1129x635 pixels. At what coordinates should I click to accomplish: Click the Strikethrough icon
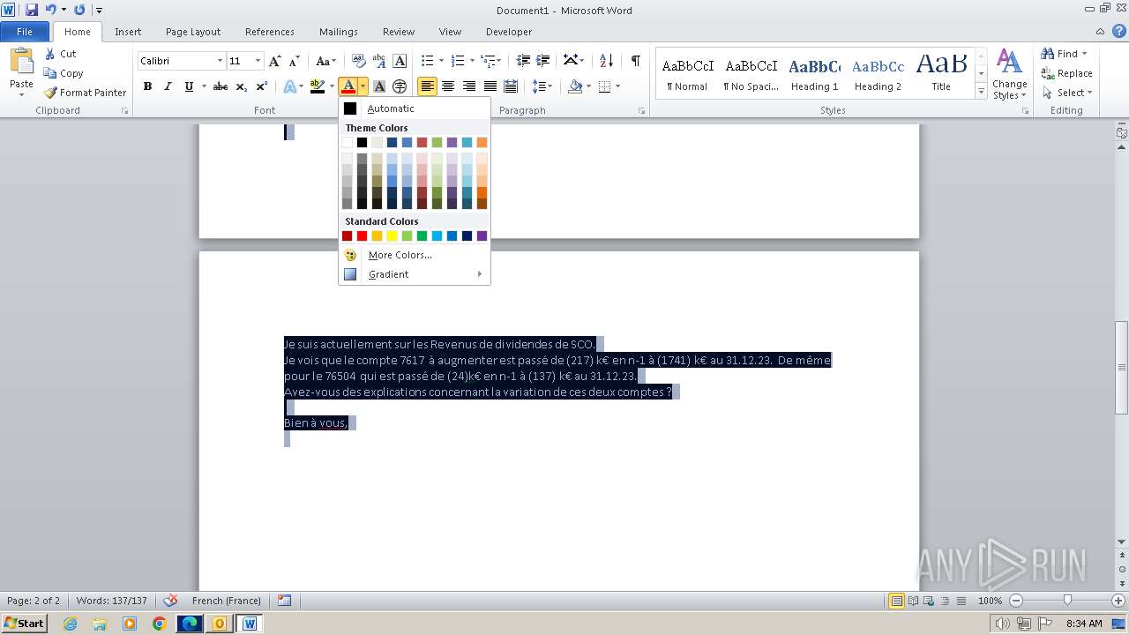pos(221,86)
